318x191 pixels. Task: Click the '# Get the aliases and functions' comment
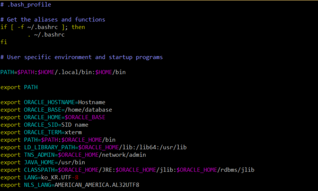tap(53, 20)
